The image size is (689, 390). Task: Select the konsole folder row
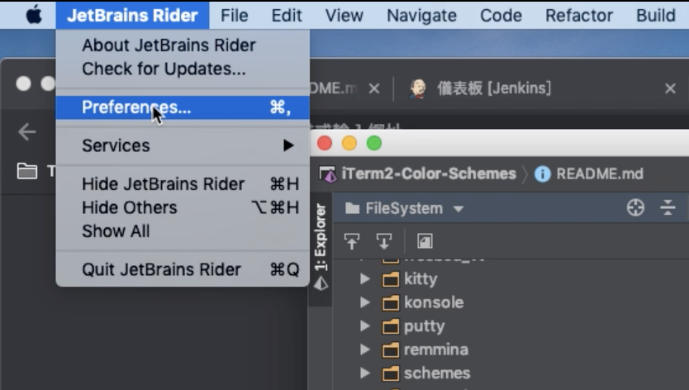[511, 302]
